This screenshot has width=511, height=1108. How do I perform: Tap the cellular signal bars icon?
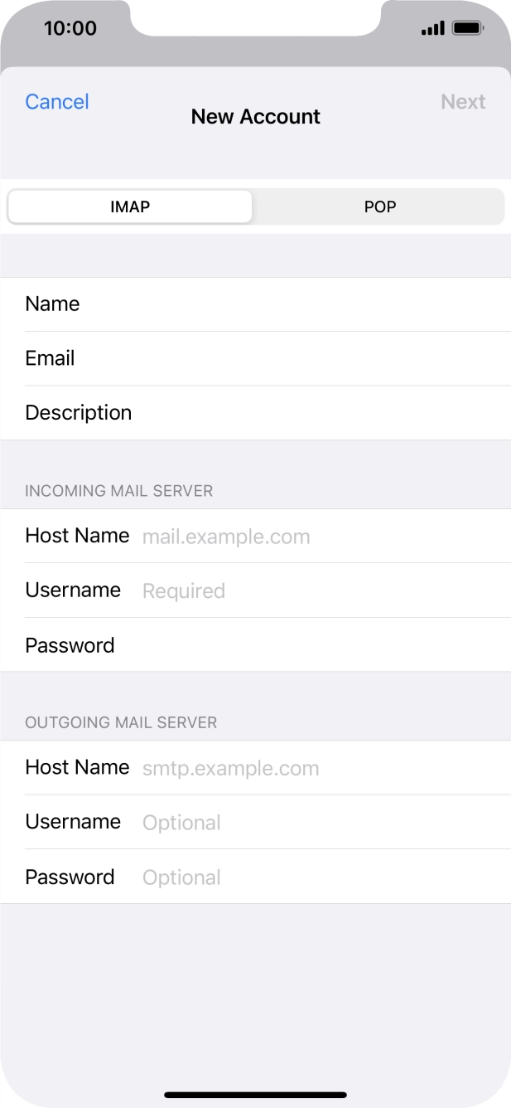coord(432,29)
